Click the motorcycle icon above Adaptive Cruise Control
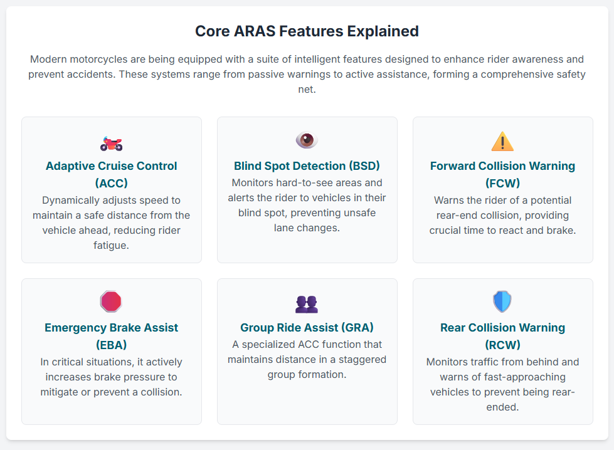 click(111, 144)
